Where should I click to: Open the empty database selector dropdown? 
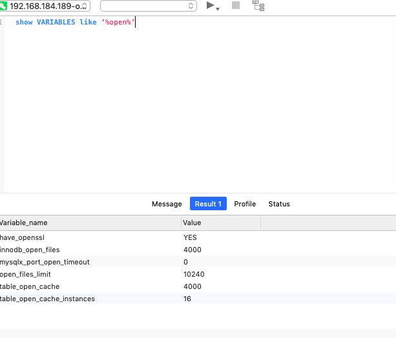[x=149, y=6]
